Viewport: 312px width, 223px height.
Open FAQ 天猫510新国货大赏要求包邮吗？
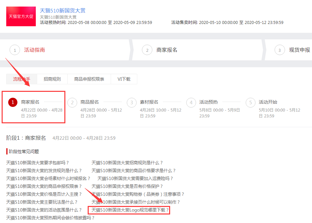[x=37, y=163]
